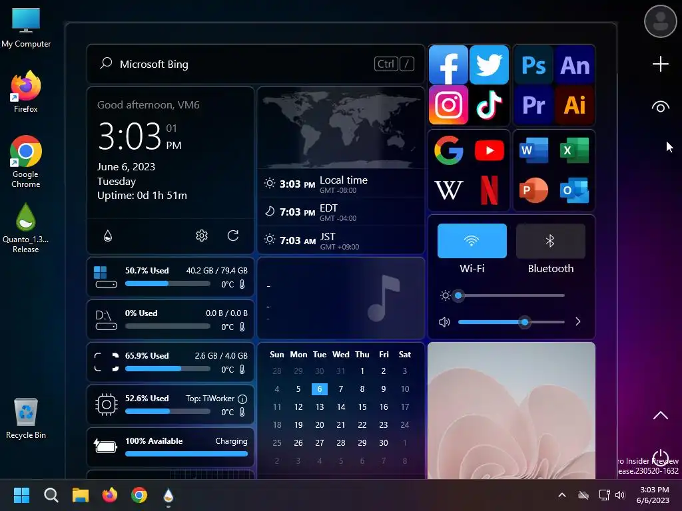Click the power icon on right sidebar
Viewport: 682px width, 511px height.
(x=660, y=458)
